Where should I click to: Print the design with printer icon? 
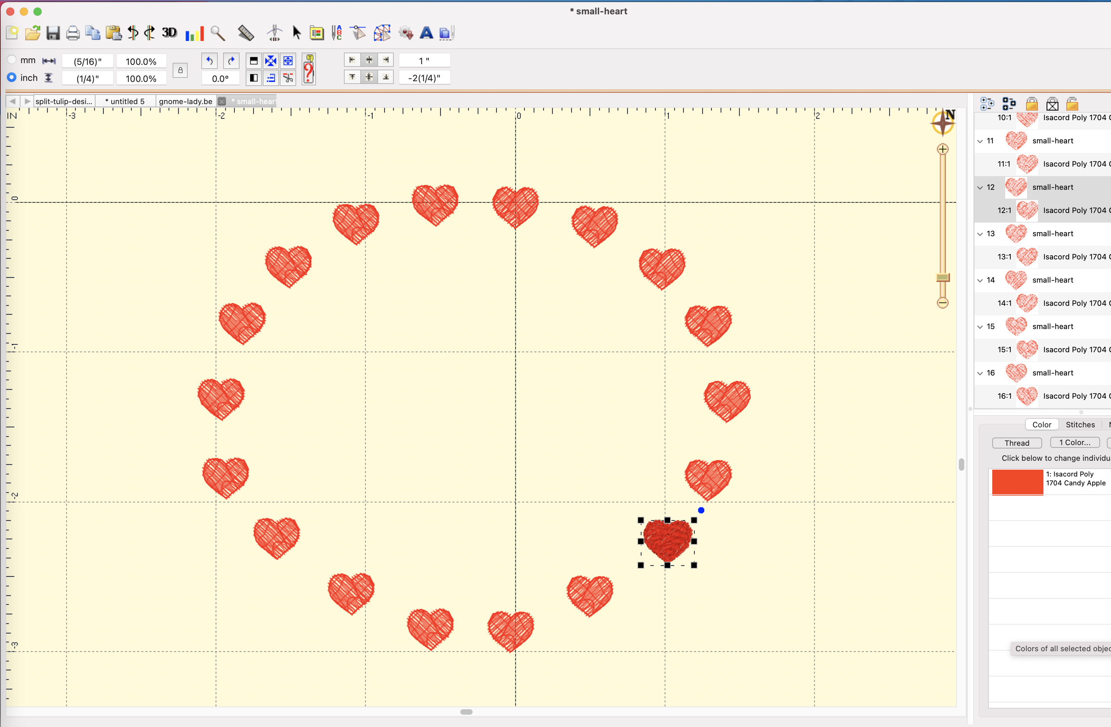pyautogui.click(x=73, y=33)
